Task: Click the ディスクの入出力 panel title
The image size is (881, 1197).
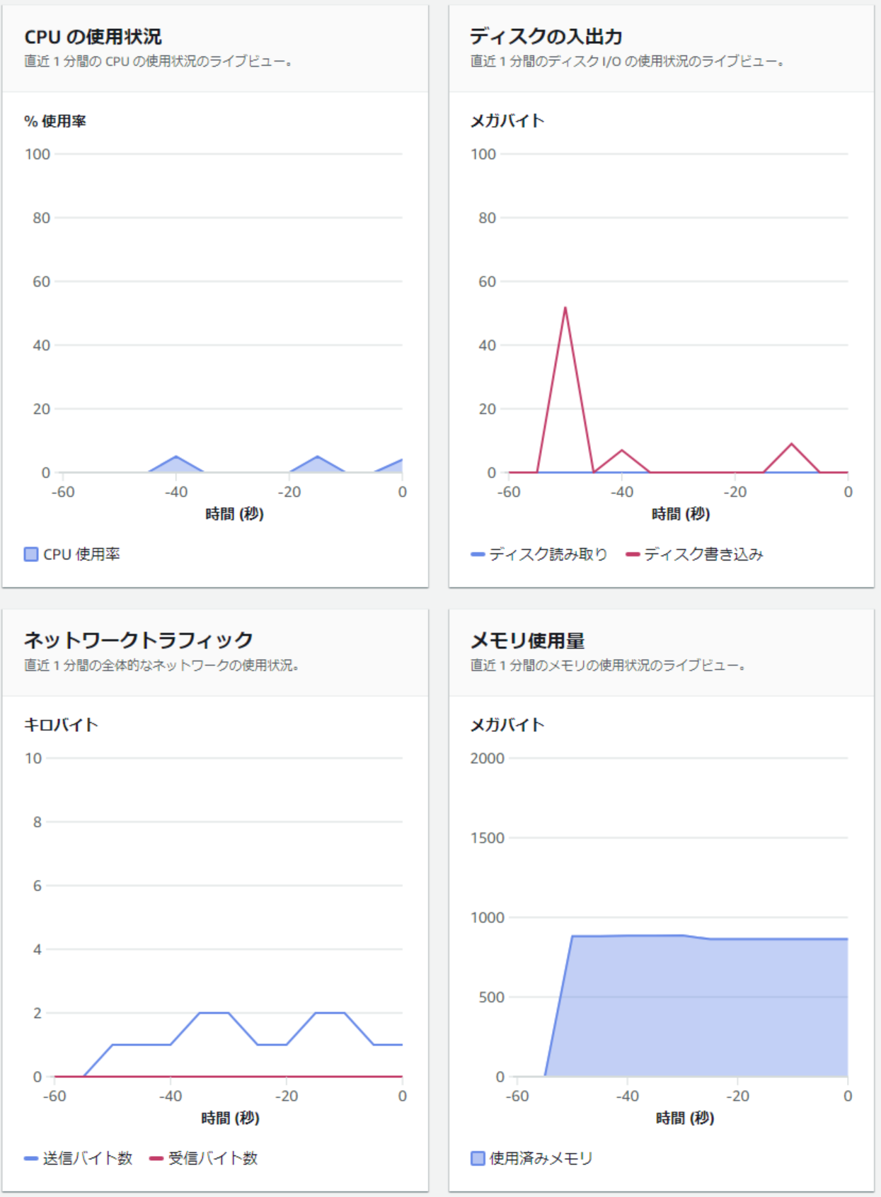Action: click(x=546, y=36)
